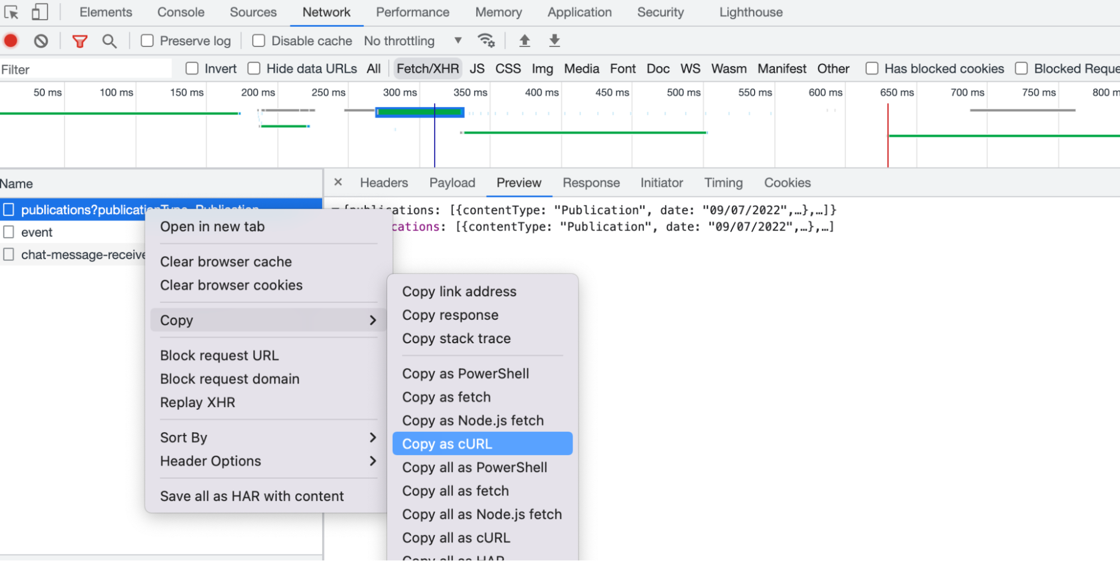
Task: Click inside the Filter input field
Action: (x=84, y=69)
